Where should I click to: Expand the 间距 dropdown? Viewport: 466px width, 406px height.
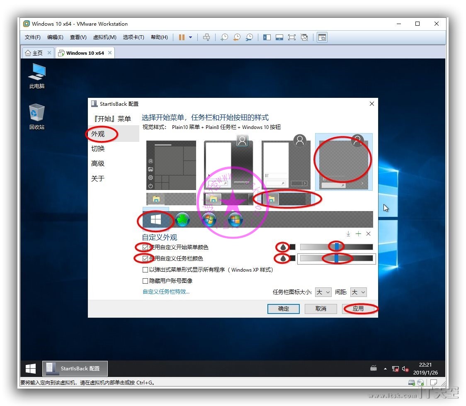click(x=359, y=292)
